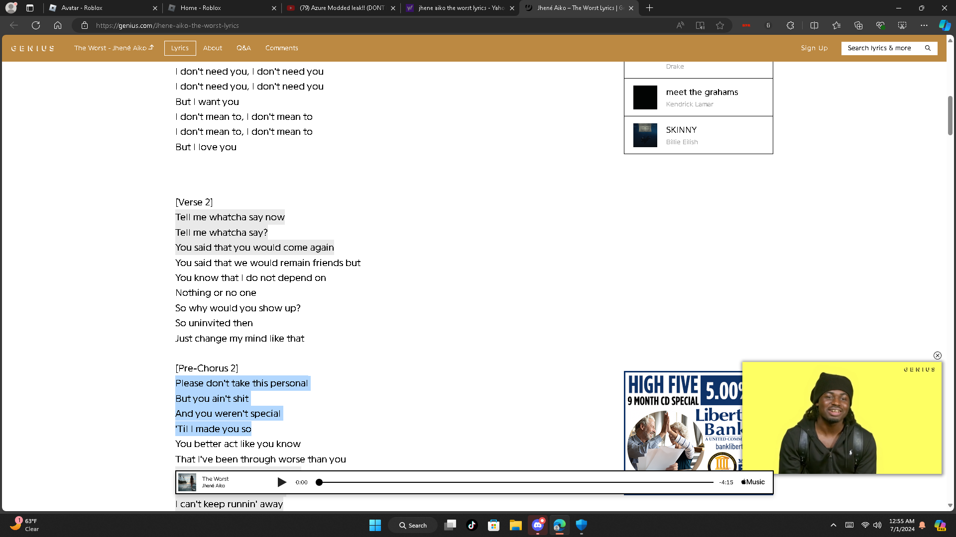This screenshot has height=537, width=956.
Task: Open Microsoft Store from the taskbar
Action: point(493,525)
